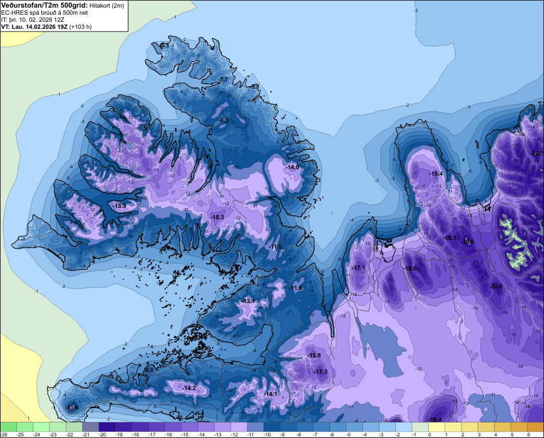Click the -18.4 temperature value on map

tap(435, 420)
